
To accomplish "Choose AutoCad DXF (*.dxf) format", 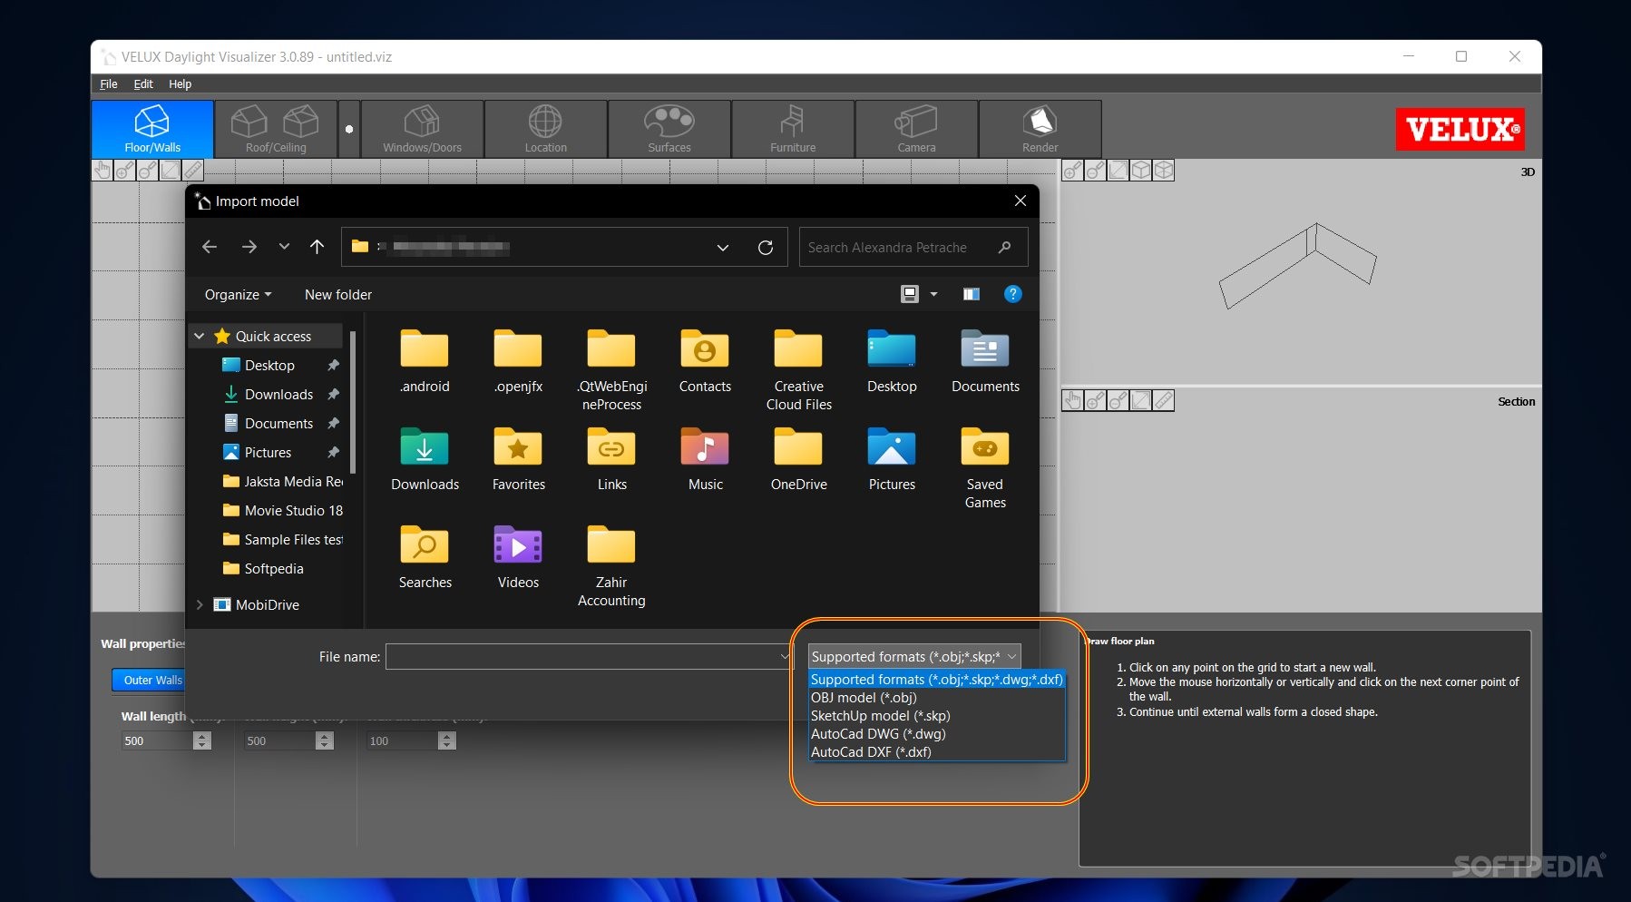I will click(936, 752).
